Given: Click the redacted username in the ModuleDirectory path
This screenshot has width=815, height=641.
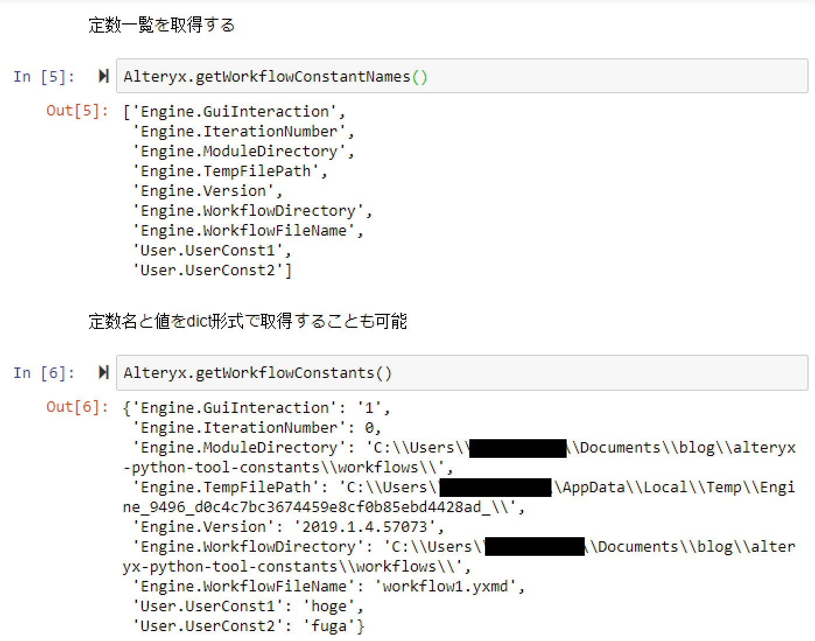Looking at the screenshot, I should [x=518, y=448].
